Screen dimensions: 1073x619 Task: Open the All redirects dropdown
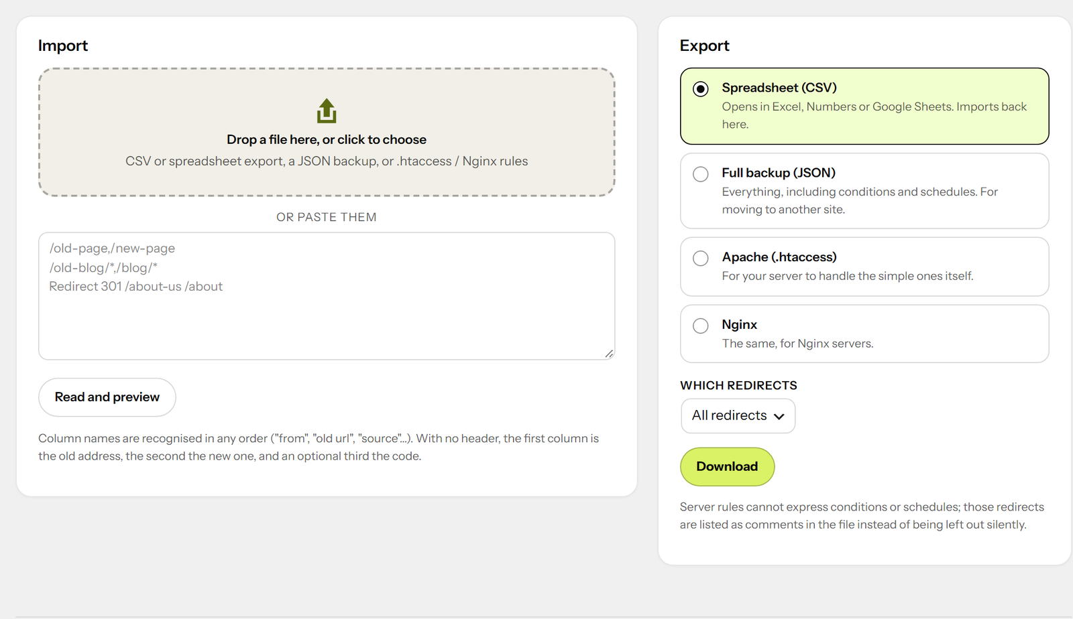point(738,416)
